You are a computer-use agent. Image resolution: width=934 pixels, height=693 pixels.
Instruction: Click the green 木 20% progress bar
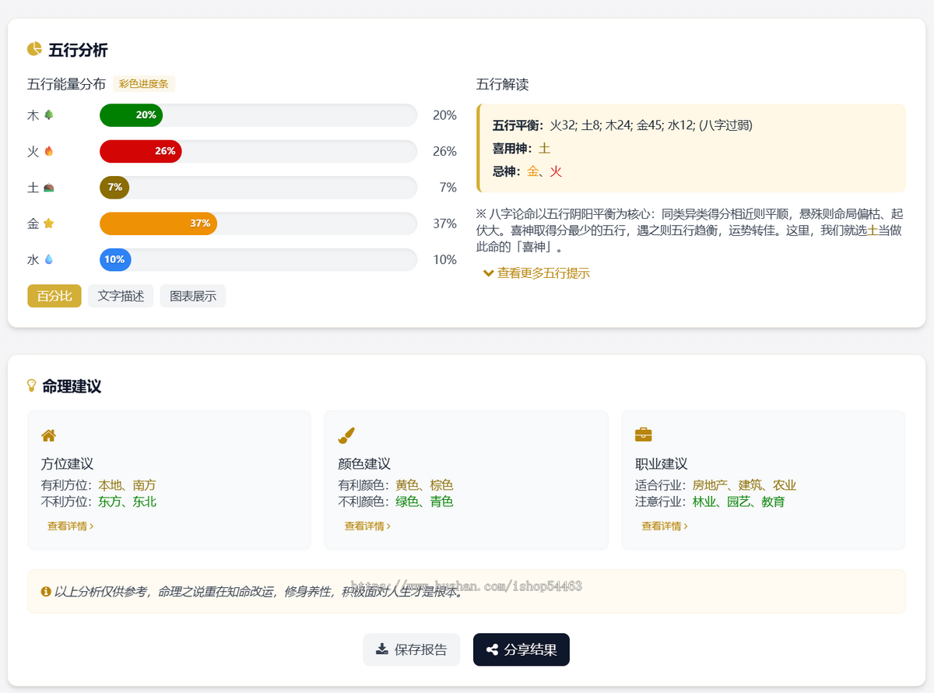[132, 115]
